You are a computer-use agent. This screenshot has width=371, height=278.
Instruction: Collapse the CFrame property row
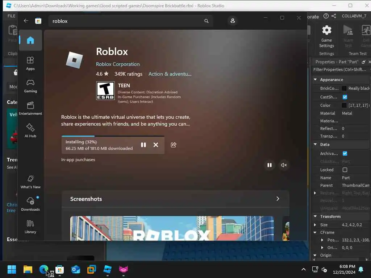point(315,232)
